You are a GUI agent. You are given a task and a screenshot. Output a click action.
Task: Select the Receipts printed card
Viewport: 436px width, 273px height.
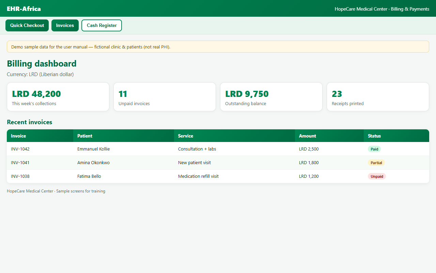[x=378, y=97]
